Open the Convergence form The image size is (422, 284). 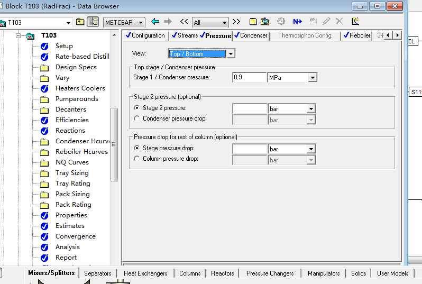pyautogui.click(x=75, y=236)
